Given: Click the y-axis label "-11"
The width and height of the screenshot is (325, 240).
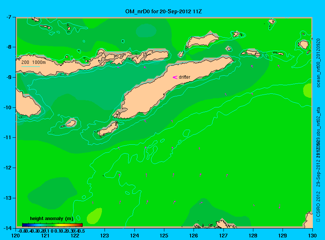Looking at the screenshot, I should click(7, 137).
